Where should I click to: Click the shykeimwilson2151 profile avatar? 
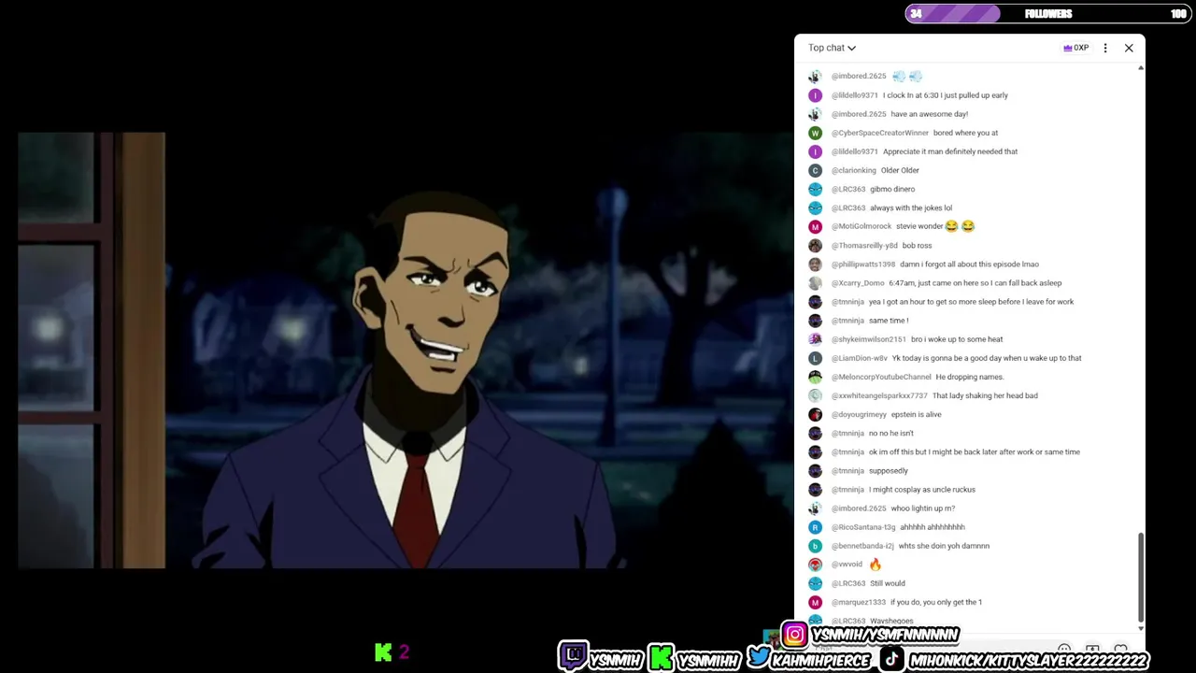815,339
